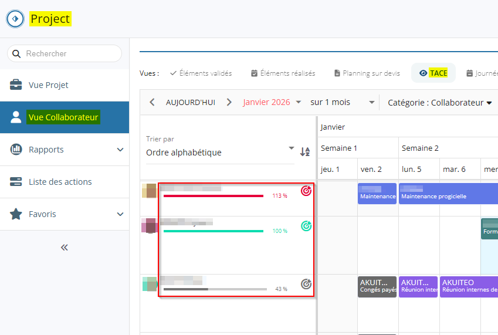This screenshot has height=335, width=498.
Task: Open Vue Projet in sidebar
Action: 49,85
